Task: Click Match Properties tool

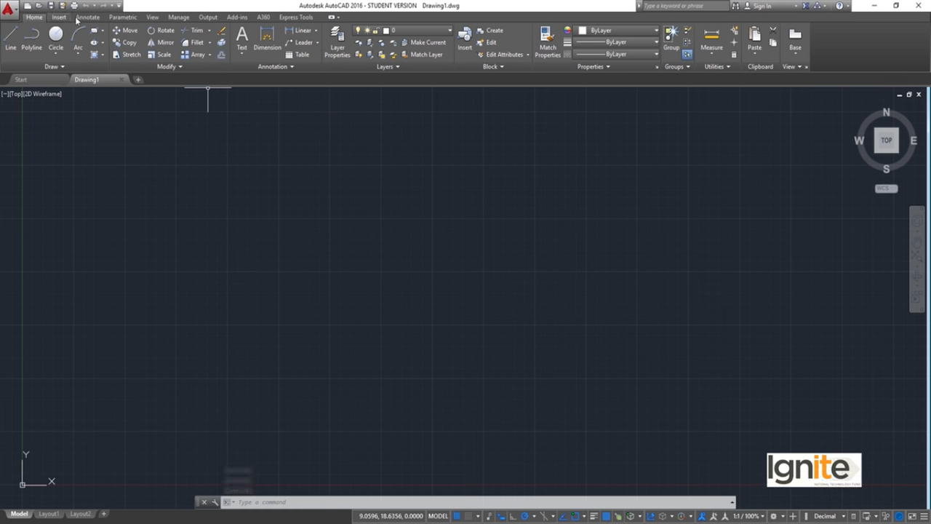Action: point(548,41)
